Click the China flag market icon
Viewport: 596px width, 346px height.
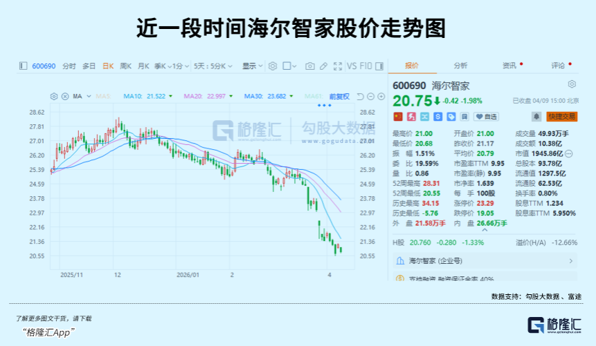pyautogui.click(x=397, y=117)
